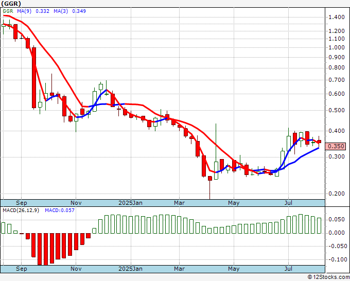Screen dimensions: 350x281
Task: Click the 1.000 price axis label
Action: pyautogui.click(x=337, y=47)
